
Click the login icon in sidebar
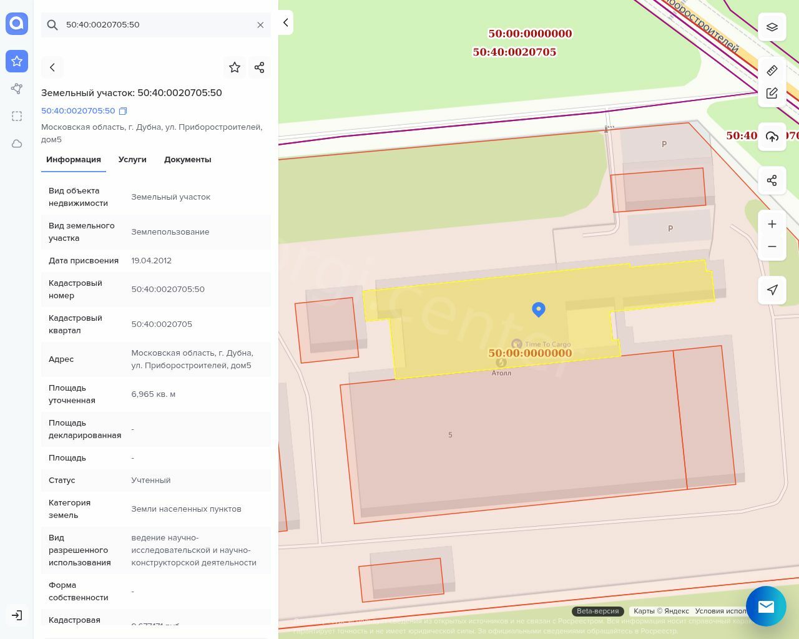[x=17, y=615]
